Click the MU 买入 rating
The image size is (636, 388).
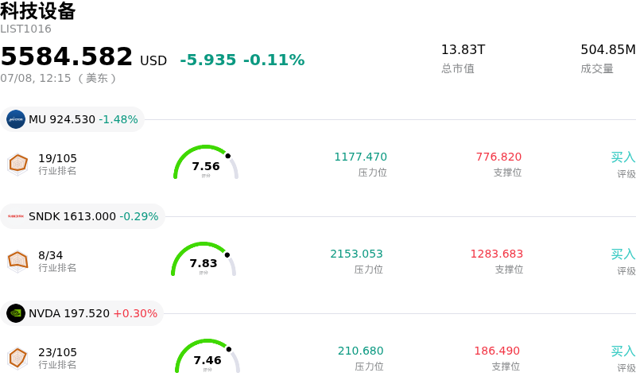(623, 157)
